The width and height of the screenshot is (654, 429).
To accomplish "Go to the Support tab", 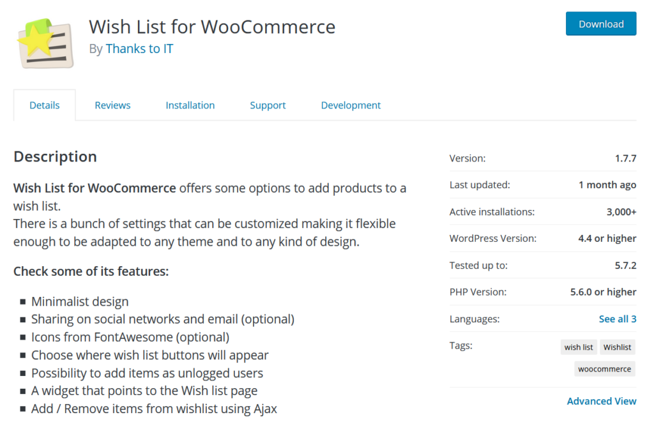I will (x=268, y=105).
